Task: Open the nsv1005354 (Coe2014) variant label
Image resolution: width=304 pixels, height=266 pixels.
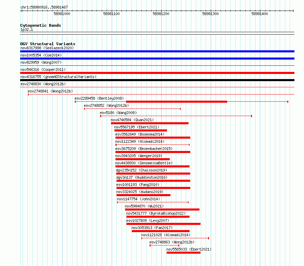Action: coord(41,55)
